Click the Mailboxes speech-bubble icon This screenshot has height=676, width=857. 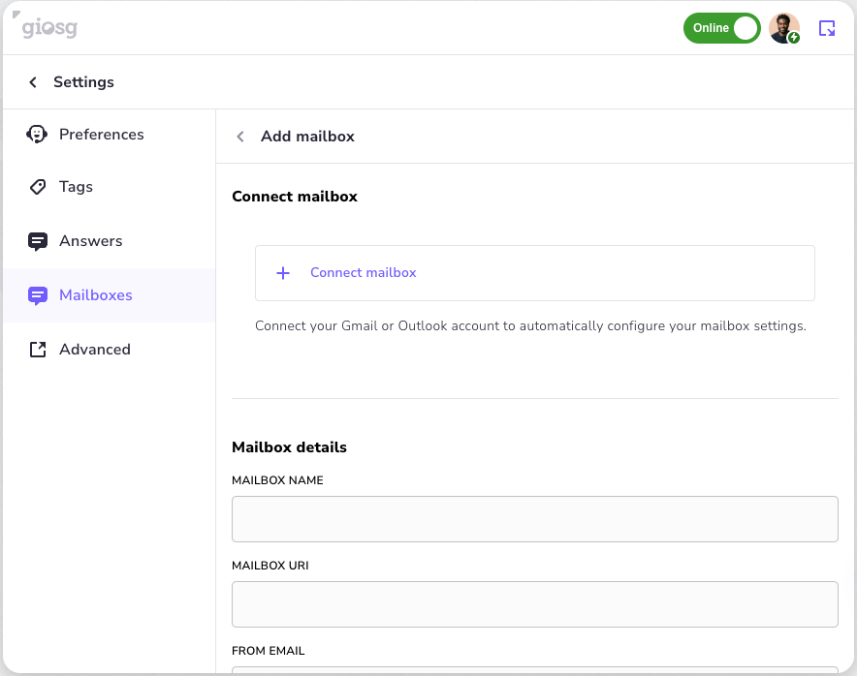pyautogui.click(x=36, y=294)
